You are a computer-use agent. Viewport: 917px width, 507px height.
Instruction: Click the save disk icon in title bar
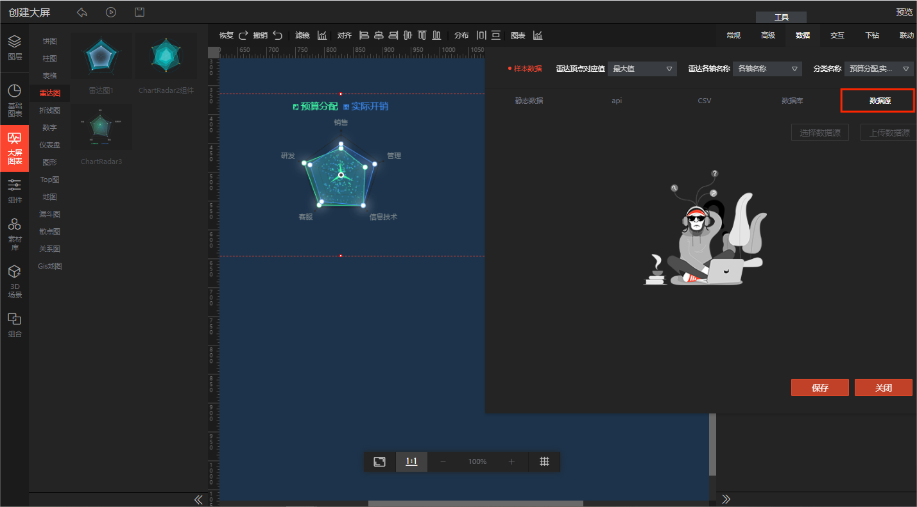click(139, 12)
